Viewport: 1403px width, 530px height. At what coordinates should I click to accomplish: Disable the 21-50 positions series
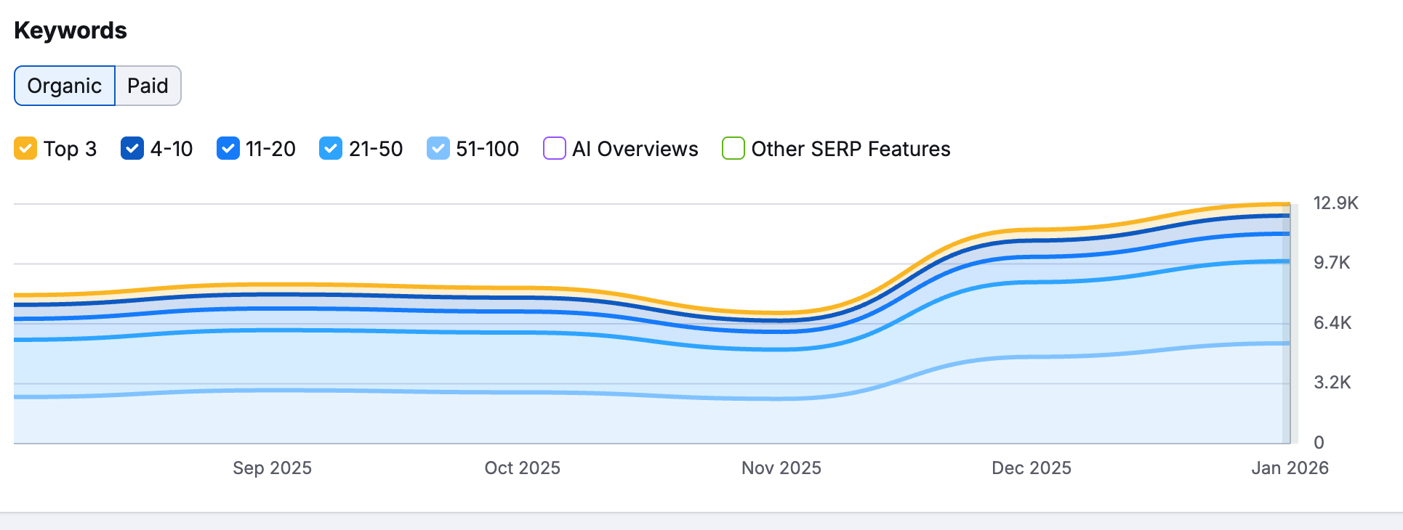click(331, 148)
